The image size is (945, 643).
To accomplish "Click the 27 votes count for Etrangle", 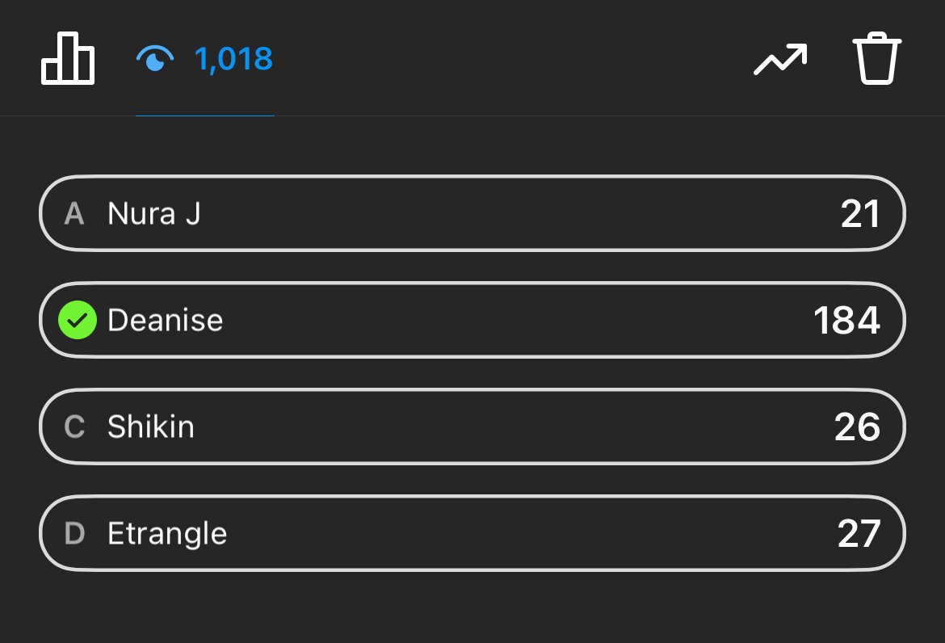I will (858, 534).
